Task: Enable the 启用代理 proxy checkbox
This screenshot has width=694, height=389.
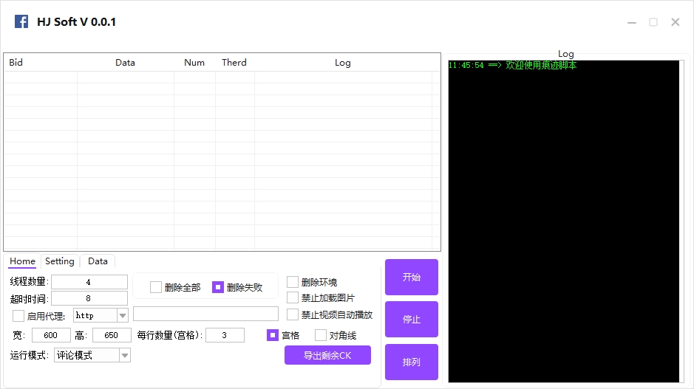Action: 18,316
